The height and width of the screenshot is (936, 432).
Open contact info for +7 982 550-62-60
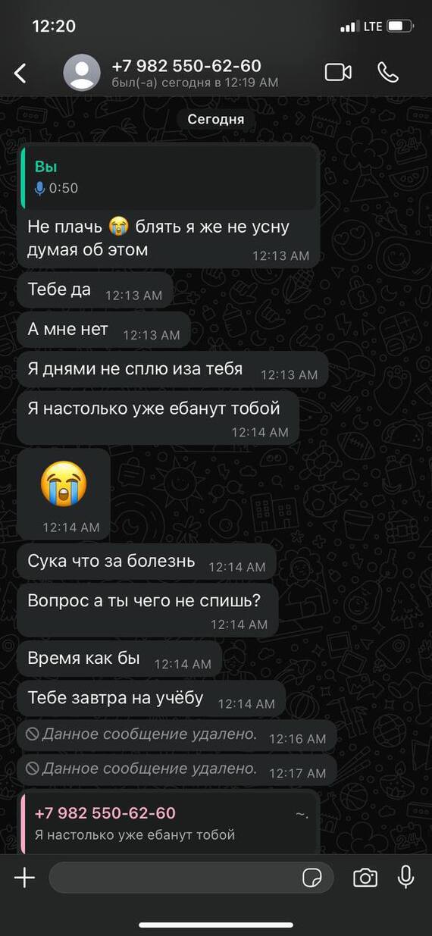click(x=186, y=66)
